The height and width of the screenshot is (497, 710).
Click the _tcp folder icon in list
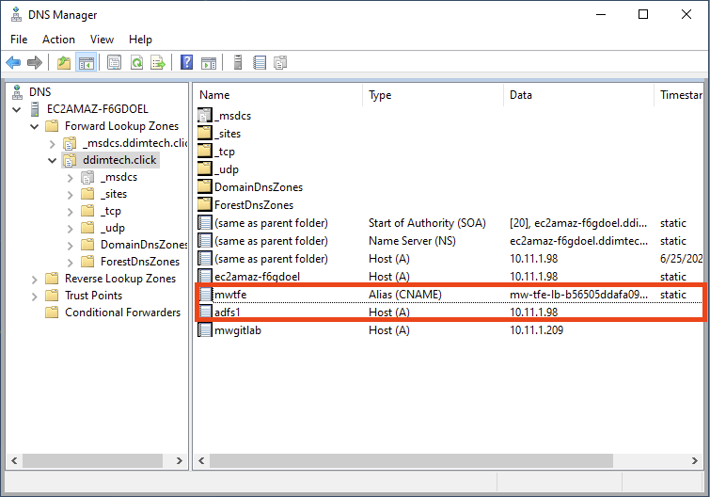[x=205, y=151]
